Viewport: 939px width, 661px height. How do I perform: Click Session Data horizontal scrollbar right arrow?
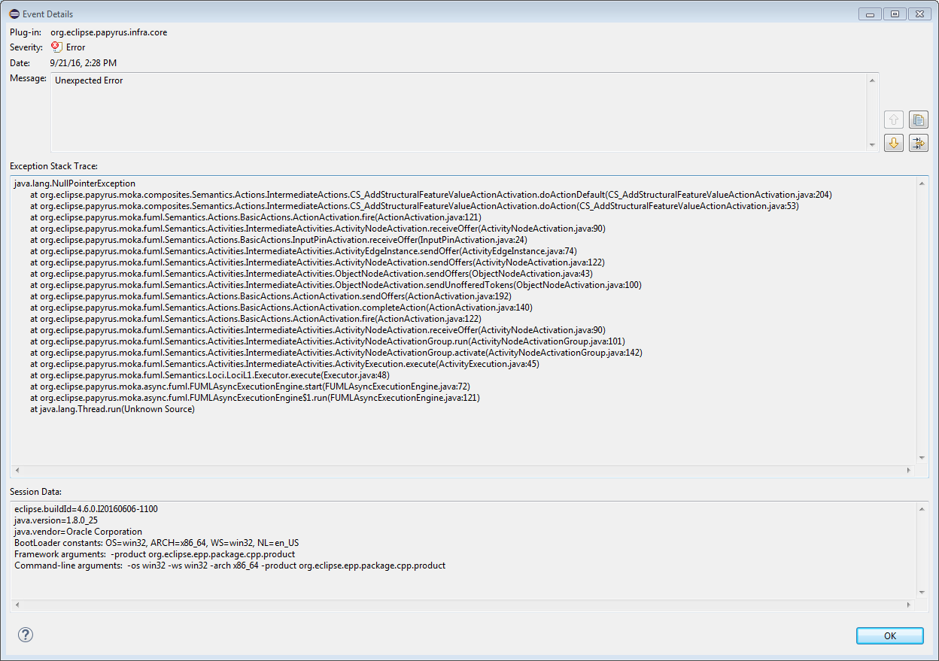click(x=909, y=605)
